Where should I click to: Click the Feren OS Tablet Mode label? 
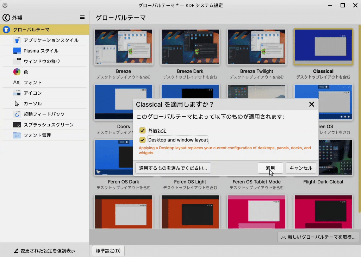(x=257, y=182)
